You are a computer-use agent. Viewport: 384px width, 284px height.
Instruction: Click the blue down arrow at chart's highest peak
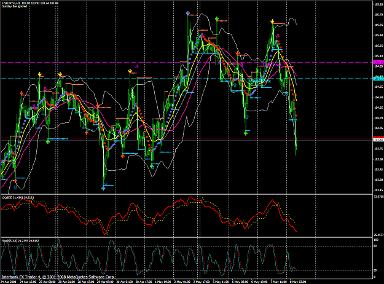click(188, 13)
